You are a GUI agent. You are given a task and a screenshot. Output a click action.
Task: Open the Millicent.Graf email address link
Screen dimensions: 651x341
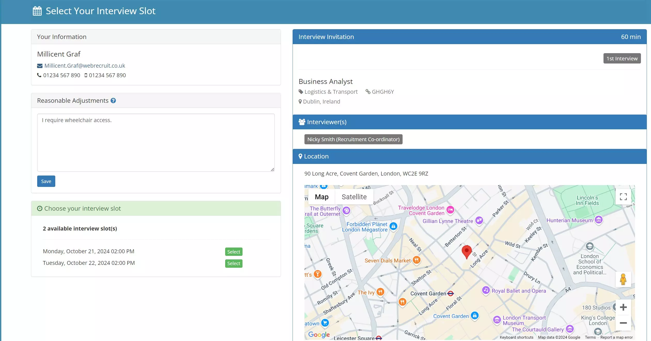pyautogui.click(x=84, y=66)
